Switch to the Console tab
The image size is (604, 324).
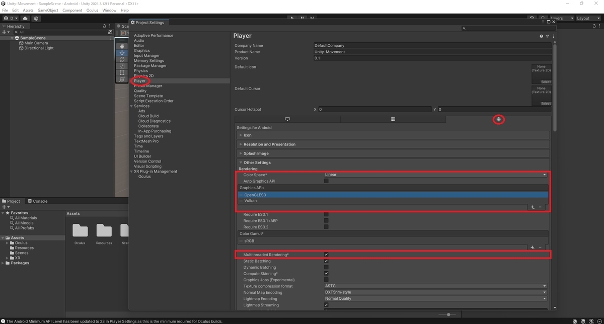[38, 201]
